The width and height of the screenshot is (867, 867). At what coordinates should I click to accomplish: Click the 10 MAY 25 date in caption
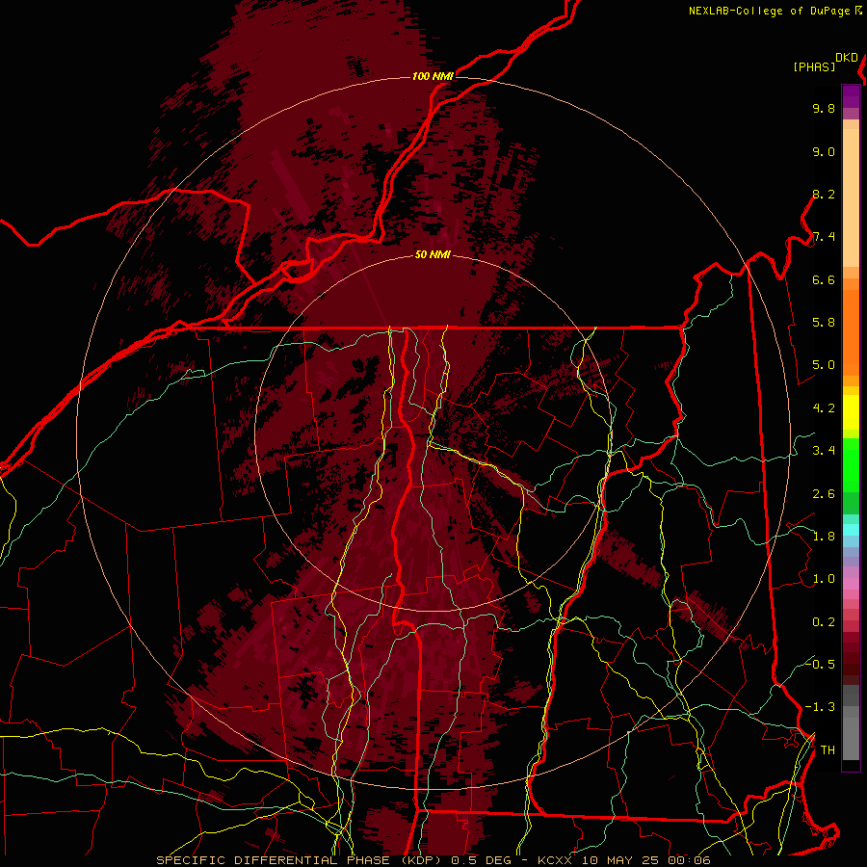coord(619,860)
